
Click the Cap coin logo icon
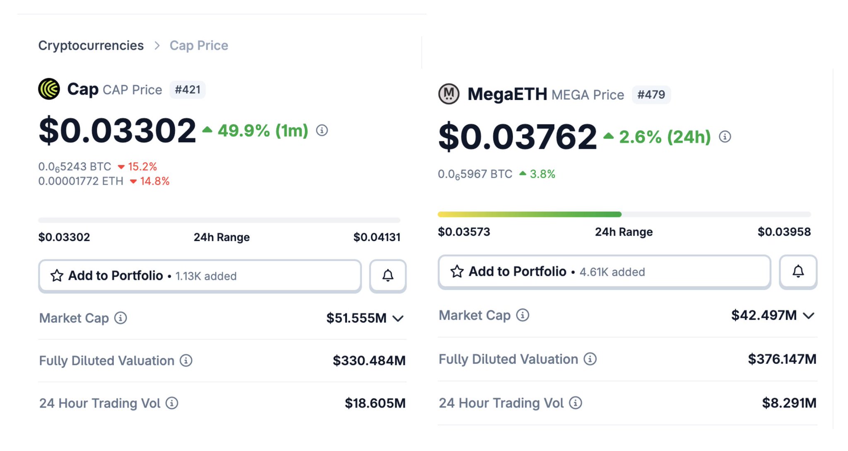point(49,89)
